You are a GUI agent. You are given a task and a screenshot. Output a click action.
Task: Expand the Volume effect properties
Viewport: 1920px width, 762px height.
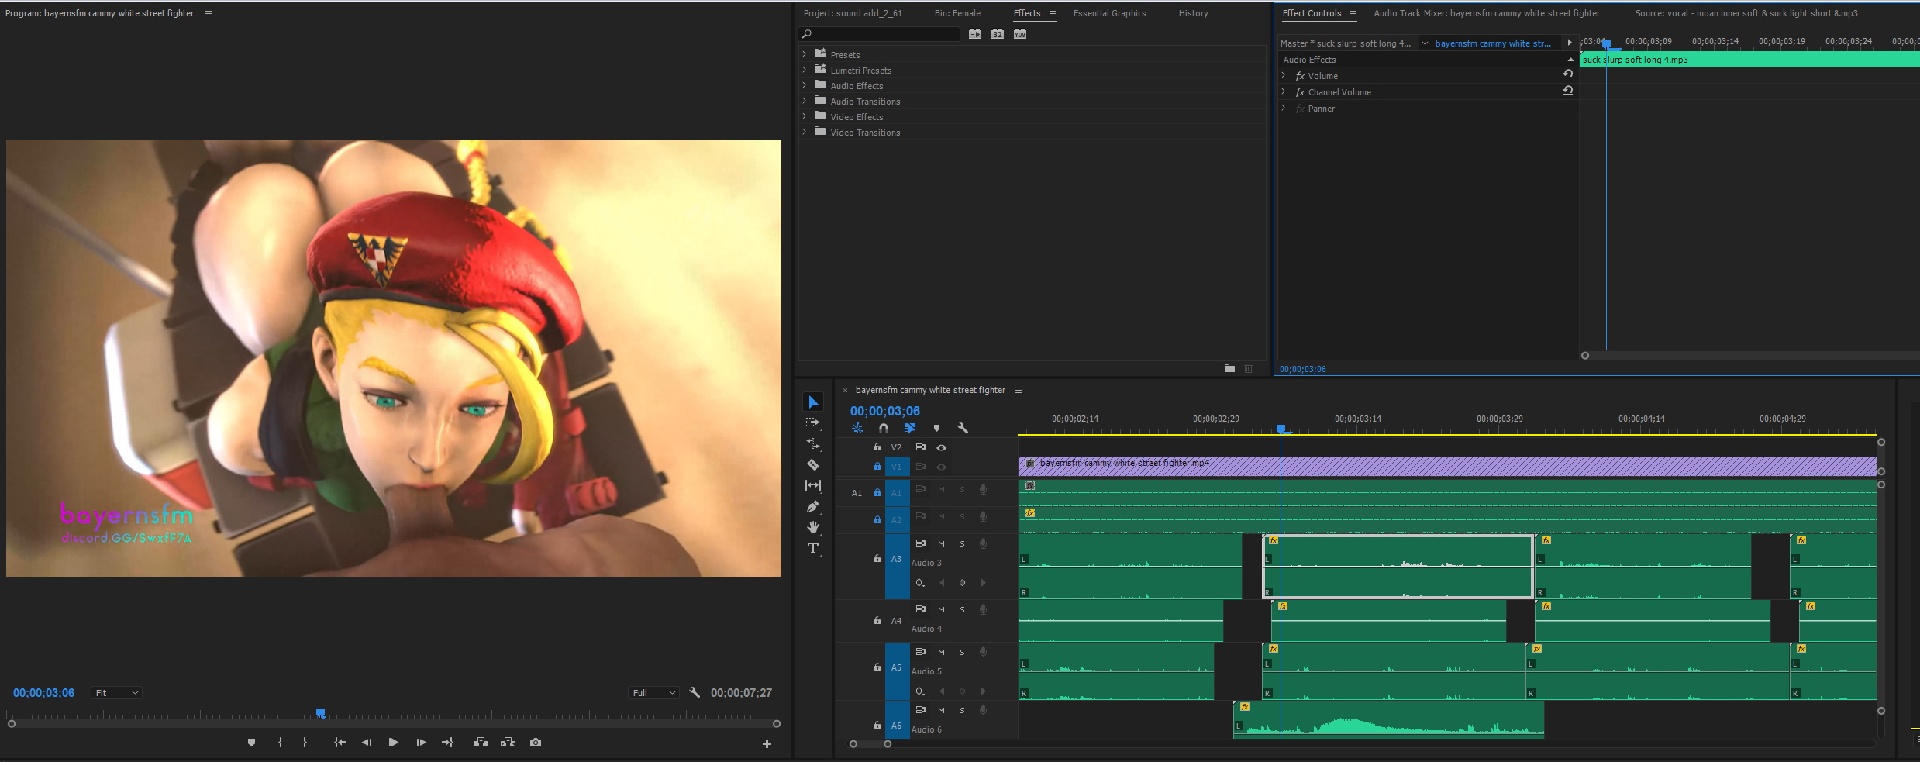point(1284,75)
